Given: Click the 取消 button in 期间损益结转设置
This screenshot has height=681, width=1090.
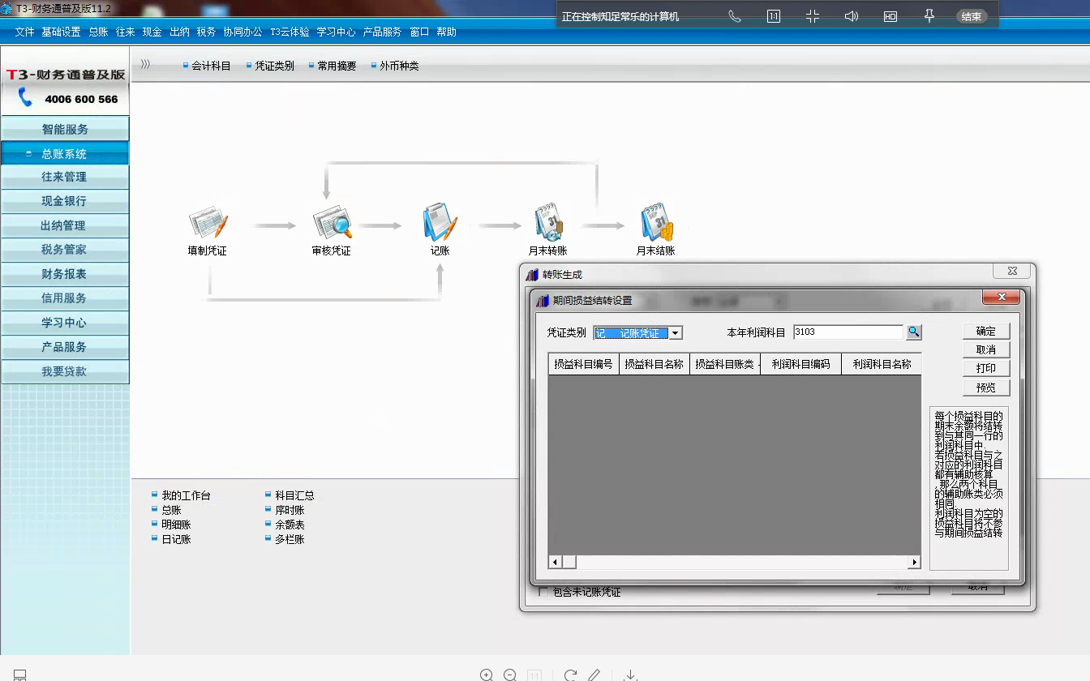Looking at the screenshot, I should [986, 349].
